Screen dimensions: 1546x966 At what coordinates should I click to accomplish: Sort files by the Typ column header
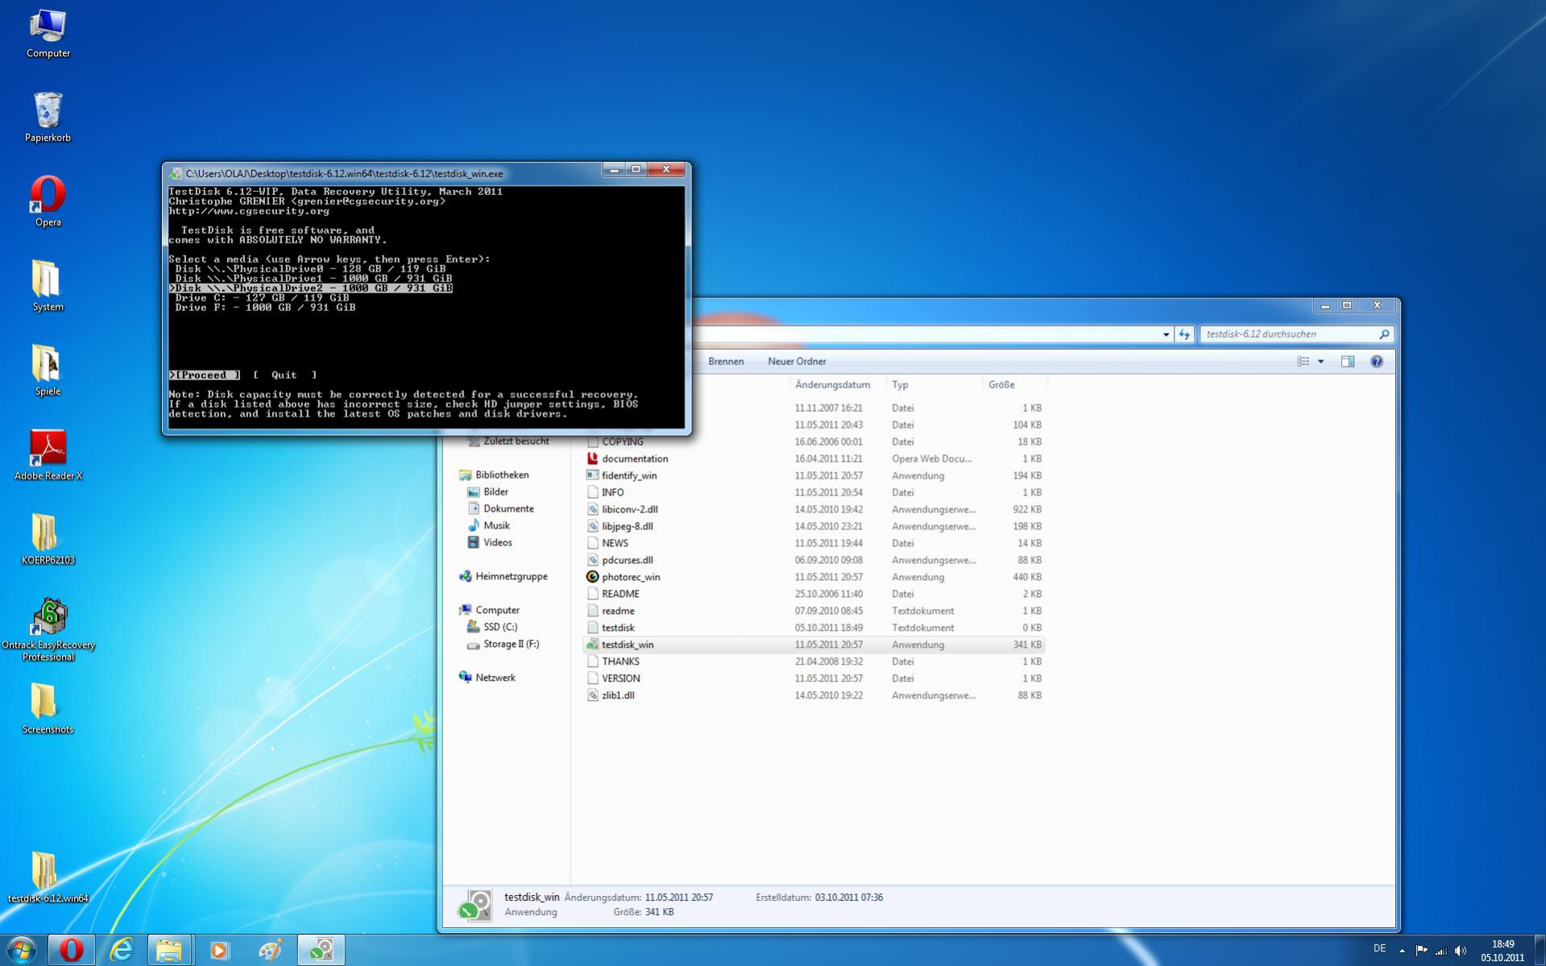[x=935, y=385]
